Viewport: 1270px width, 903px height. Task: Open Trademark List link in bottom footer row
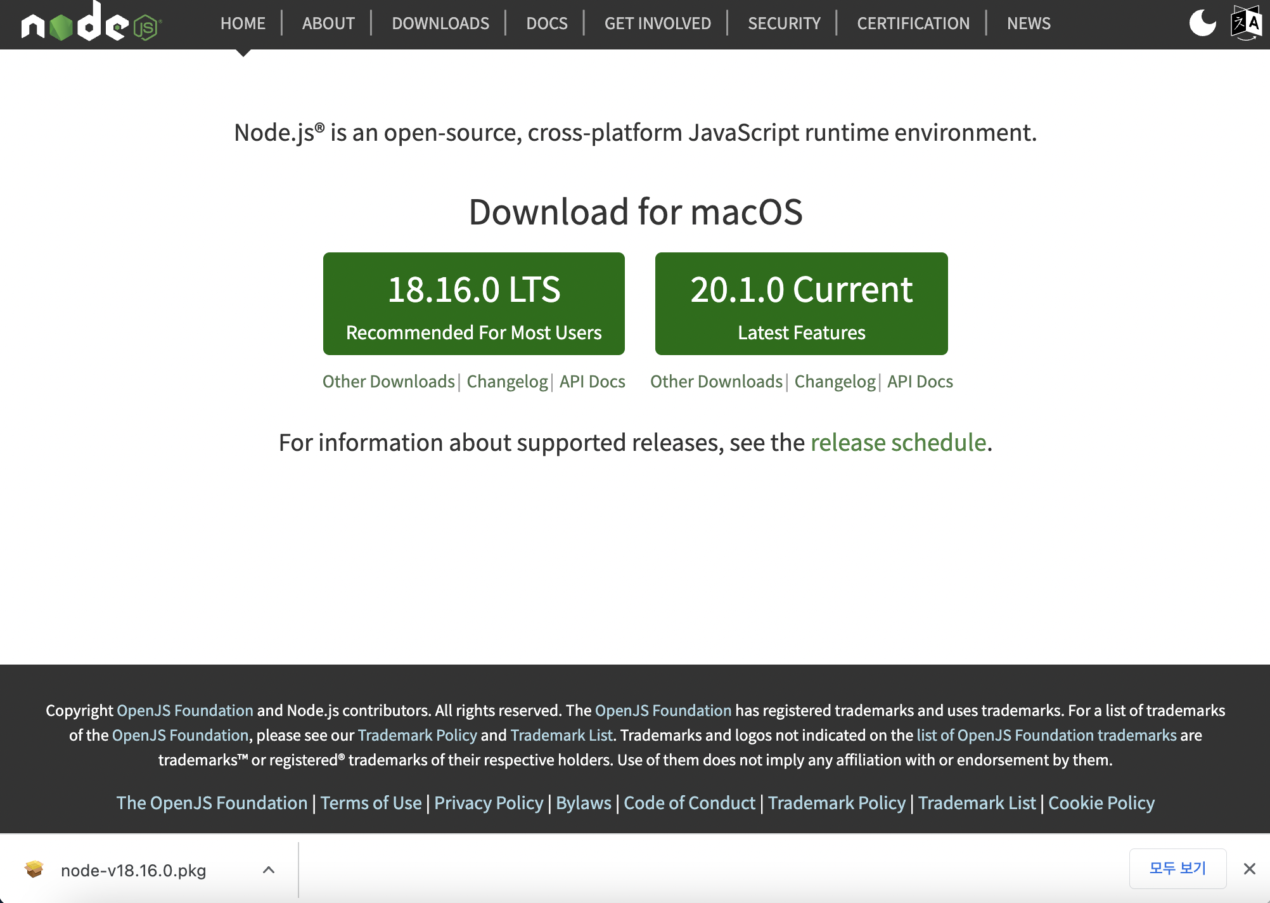(977, 803)
